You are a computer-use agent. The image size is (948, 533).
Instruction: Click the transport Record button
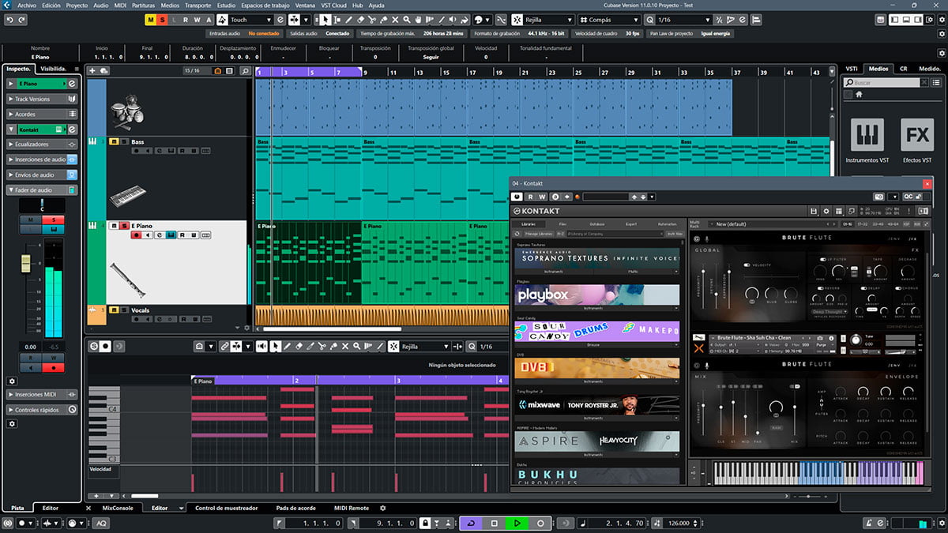pyautogui.click(x=540, y=523)
